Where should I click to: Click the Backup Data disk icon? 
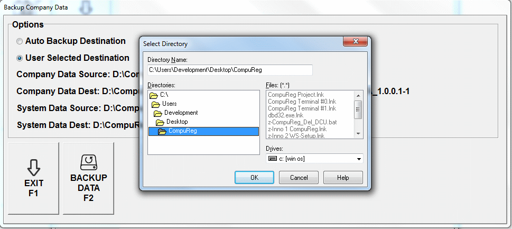coord(88,161)
